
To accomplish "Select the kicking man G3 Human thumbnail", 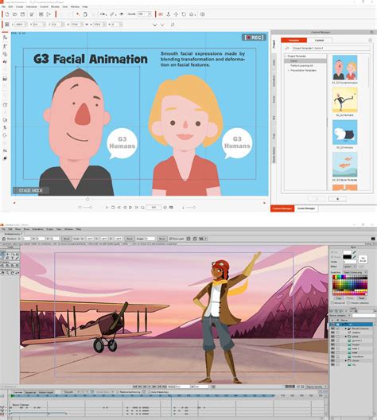I will click(x=344, y=100).
